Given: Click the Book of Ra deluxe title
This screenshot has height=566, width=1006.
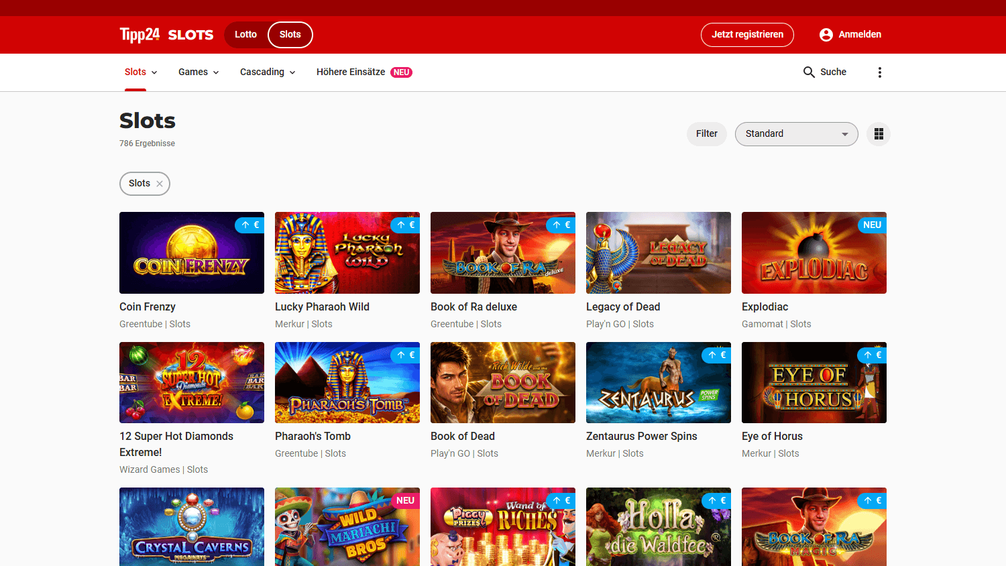Looking at the screenshot, I should [473, 307].
